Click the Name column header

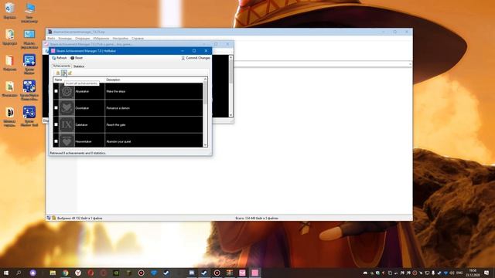pos(79,80)
